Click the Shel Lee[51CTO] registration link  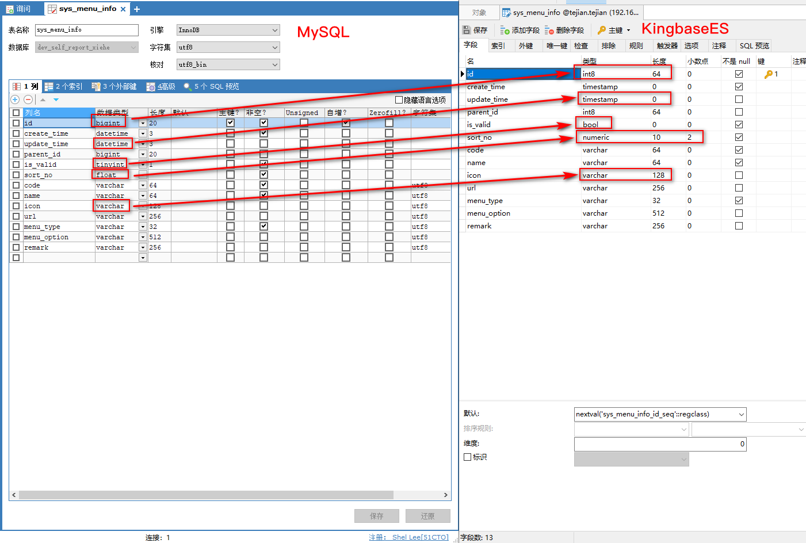[420, 537]
